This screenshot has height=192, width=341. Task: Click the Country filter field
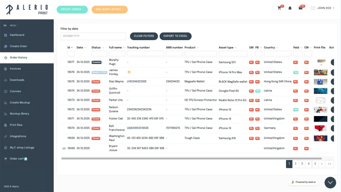pyautogui.click(x=277, y=54)
